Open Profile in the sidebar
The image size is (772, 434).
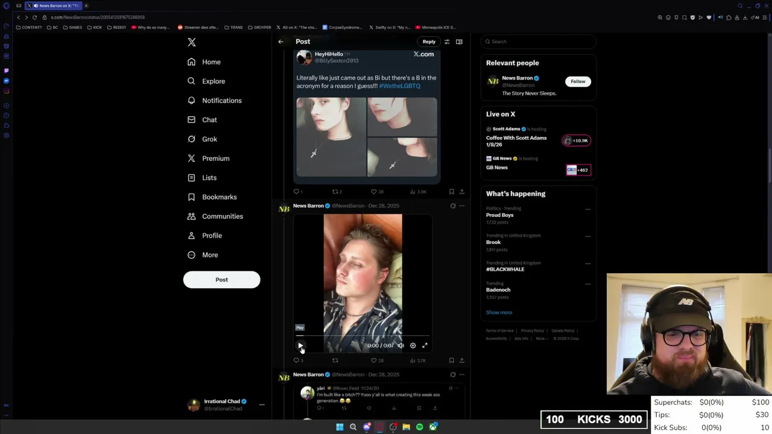(204, 236)
